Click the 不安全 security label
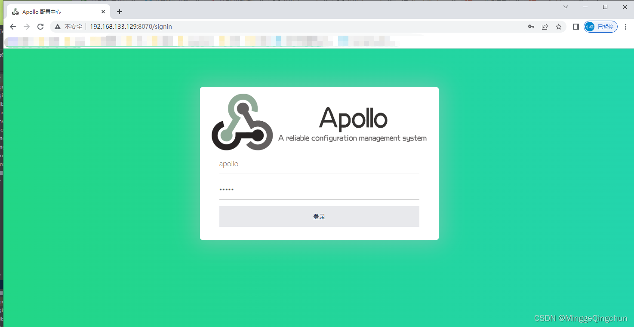Screen dimensions: 634x327 click(73, 27)
